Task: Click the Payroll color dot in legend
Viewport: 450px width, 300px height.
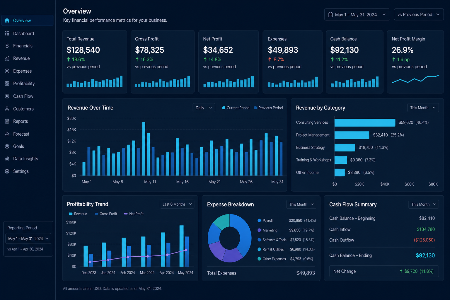Action: pyautogui.click(x=259, y=220)
